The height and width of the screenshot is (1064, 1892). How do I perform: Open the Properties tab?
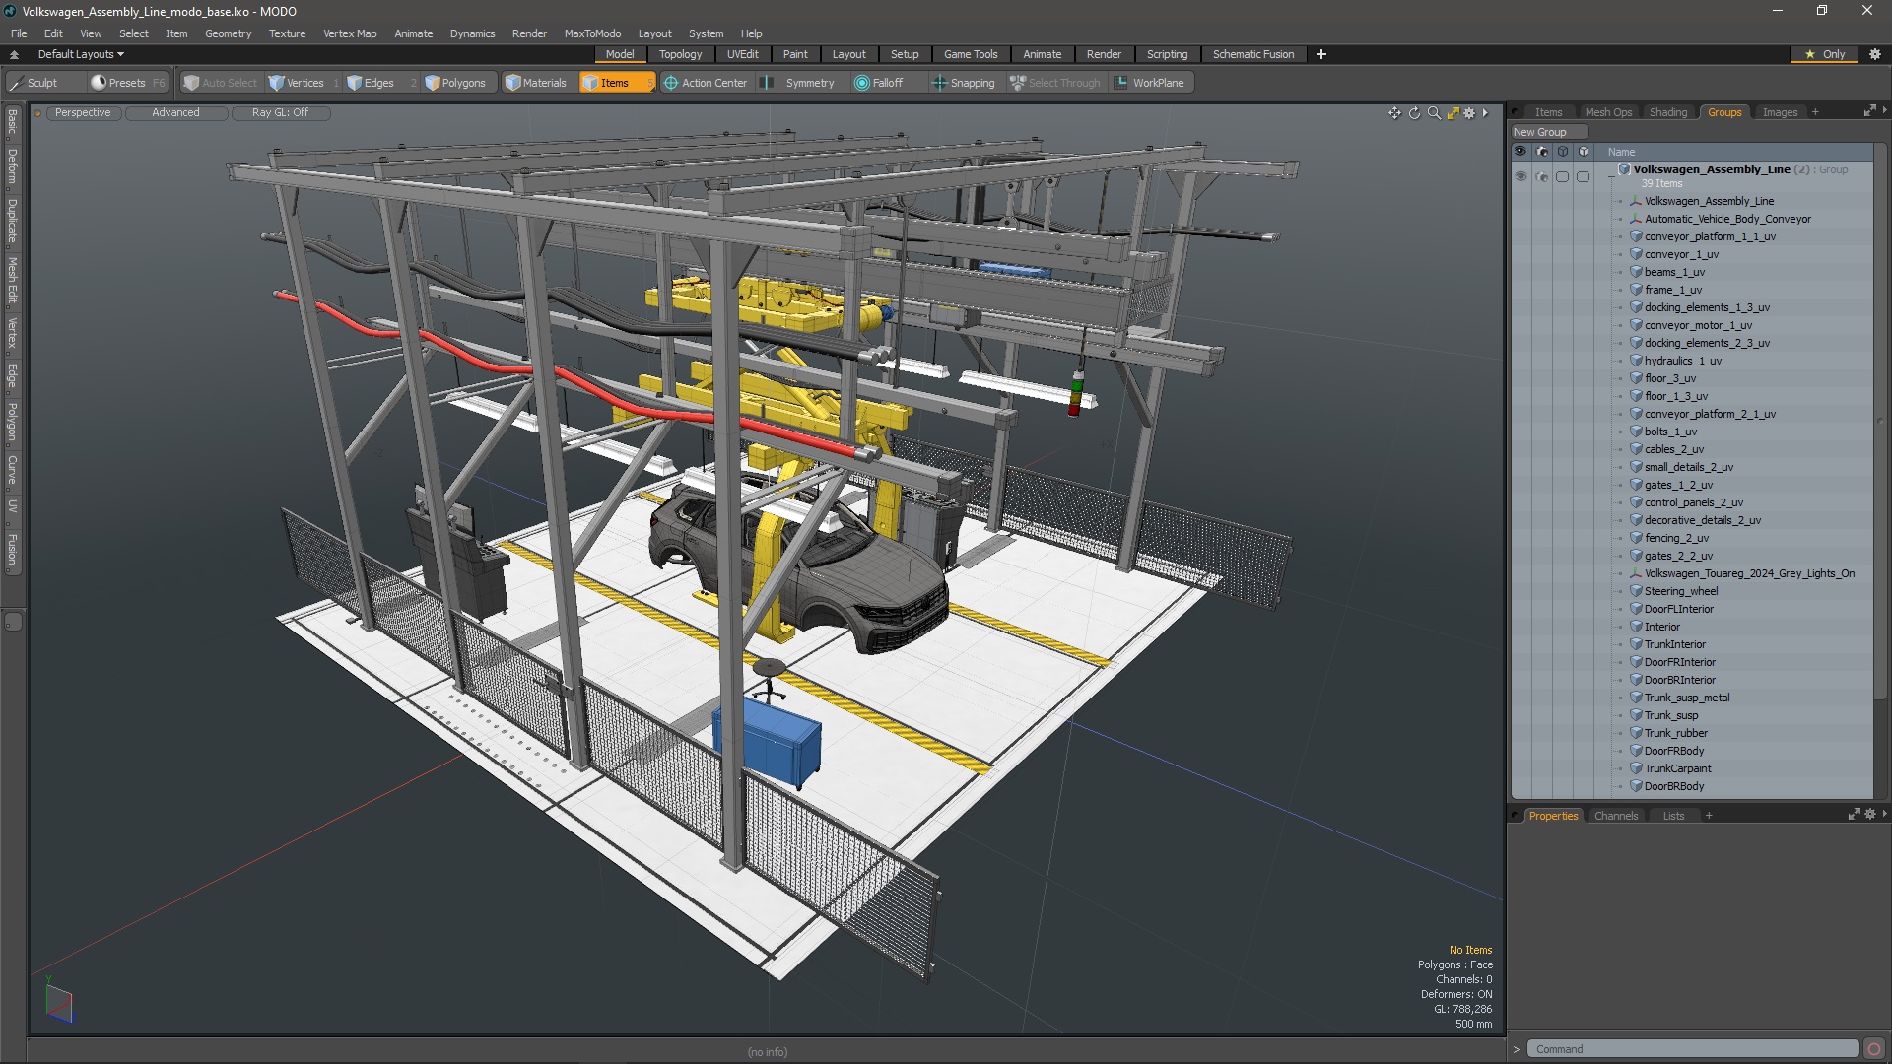tap(1553, 816)
